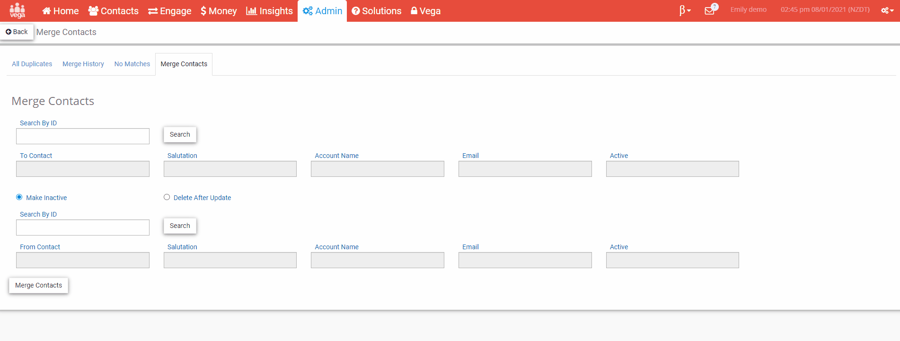
Task: Click the From Contact field
Action: click(x=83, y=260)
